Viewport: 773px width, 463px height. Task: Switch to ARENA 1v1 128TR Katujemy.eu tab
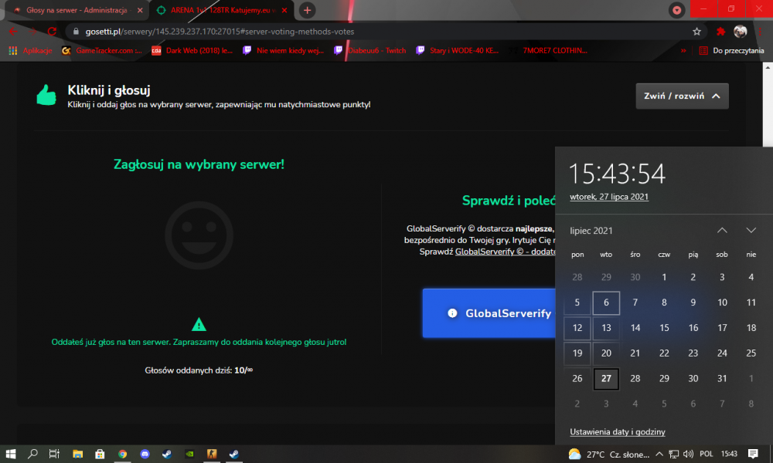pyautogui.click(x=222, y=10)
